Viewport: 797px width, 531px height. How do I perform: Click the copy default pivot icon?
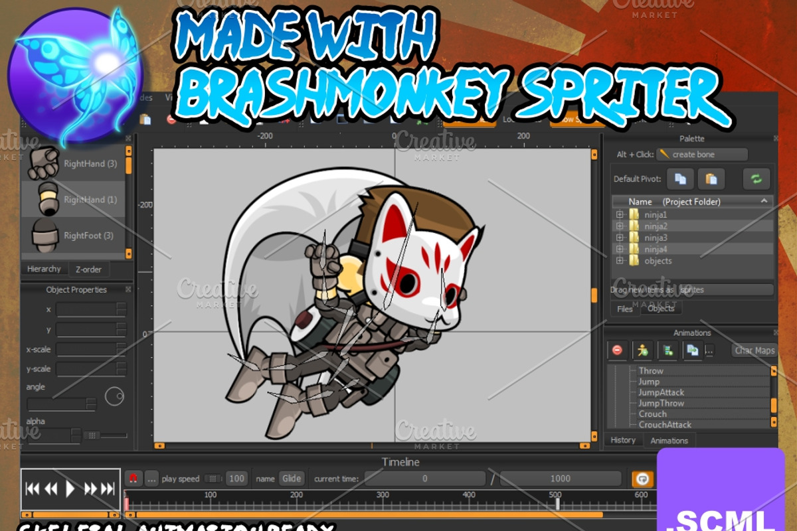(x=680, y=179)
